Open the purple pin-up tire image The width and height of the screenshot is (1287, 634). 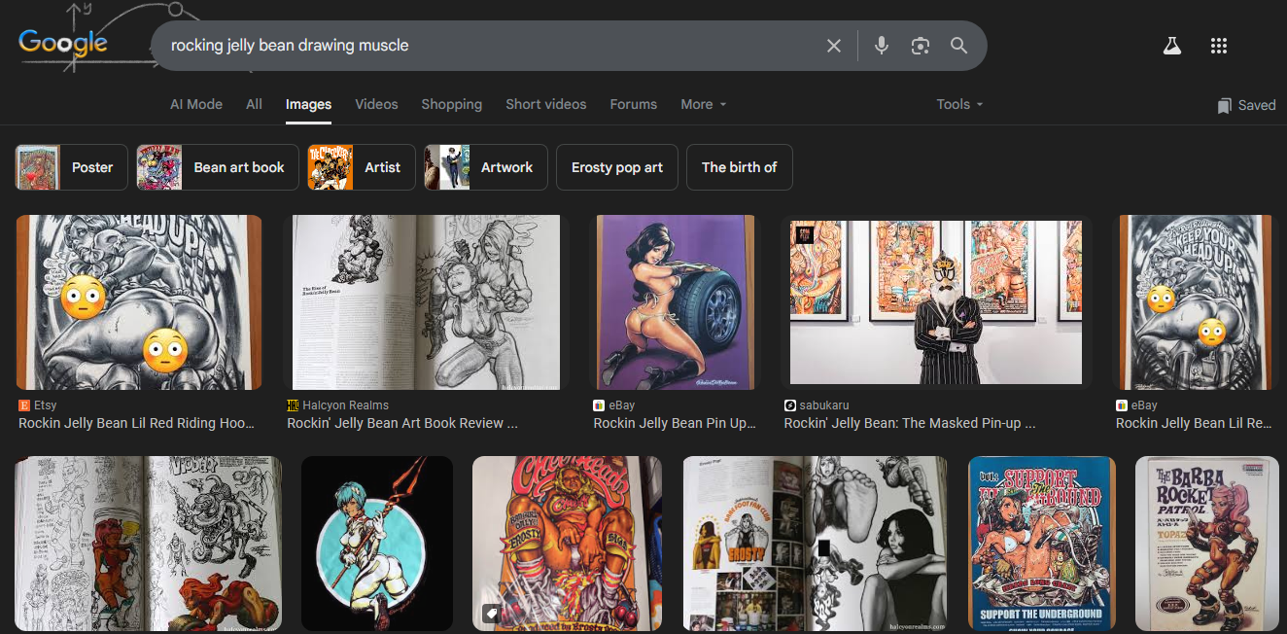676,302
